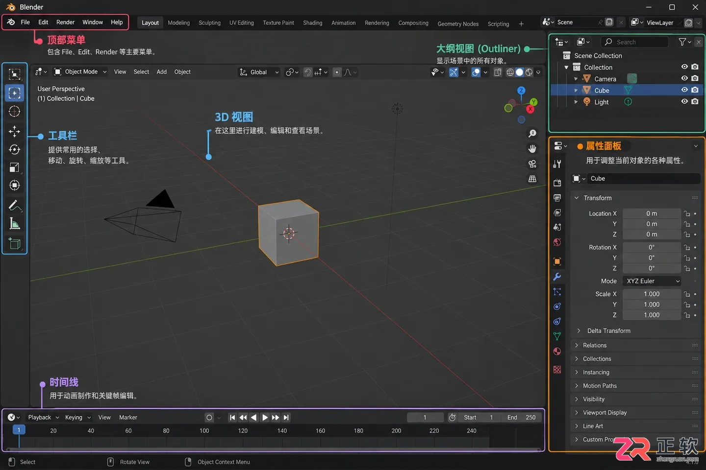Open the Texture properties checker tab

pos(557,370)
